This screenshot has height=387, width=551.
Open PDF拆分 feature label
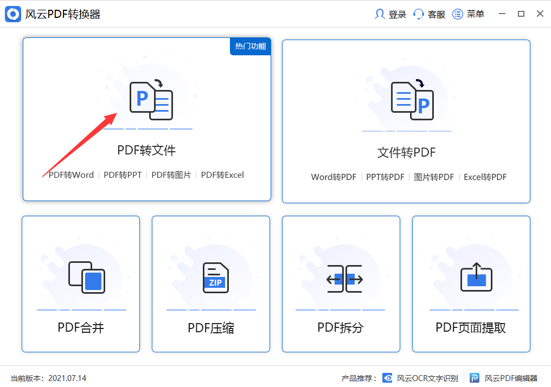click(341, 328)
